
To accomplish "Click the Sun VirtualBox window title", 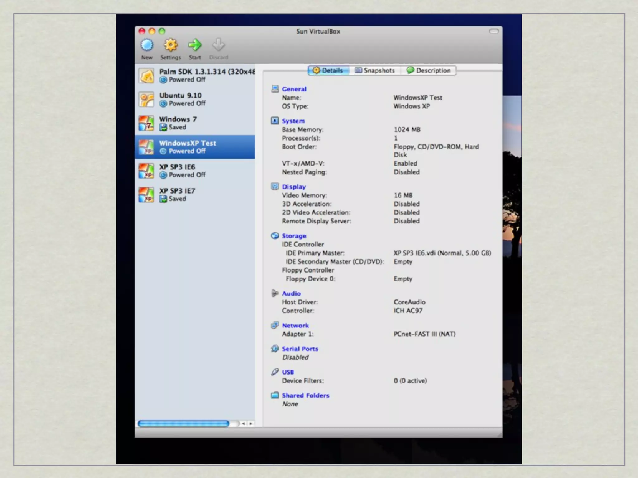I will (318, 31).
